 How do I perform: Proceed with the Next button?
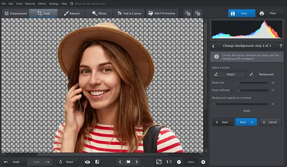(246, 122)
